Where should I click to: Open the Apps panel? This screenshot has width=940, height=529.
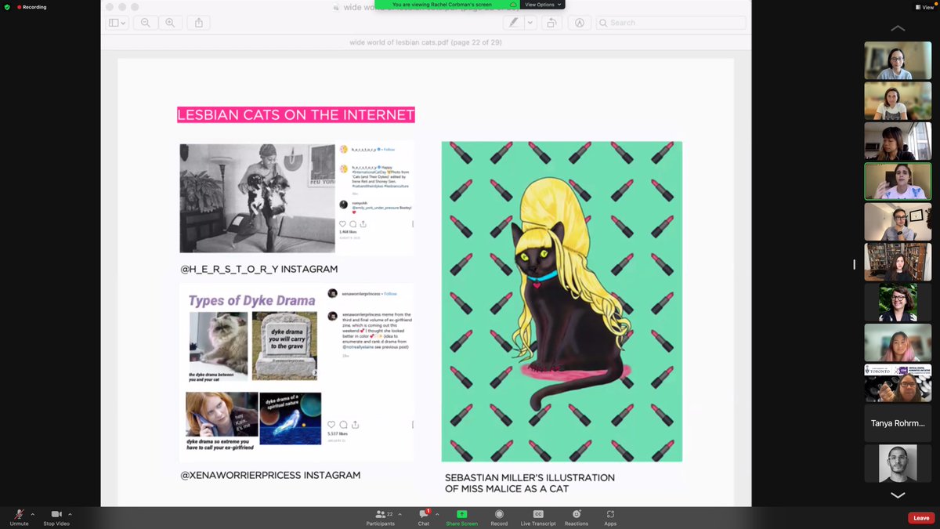[610, 517]
